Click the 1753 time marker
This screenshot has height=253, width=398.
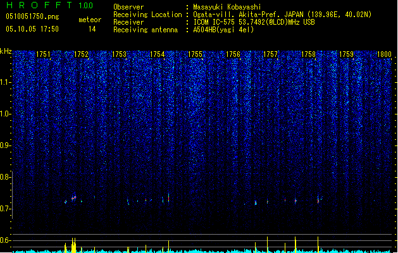119,54
